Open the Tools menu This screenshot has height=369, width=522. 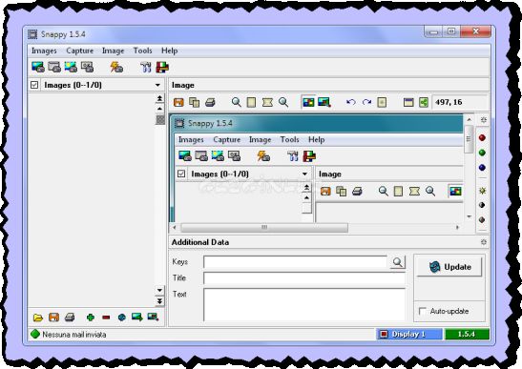(143, 51)
